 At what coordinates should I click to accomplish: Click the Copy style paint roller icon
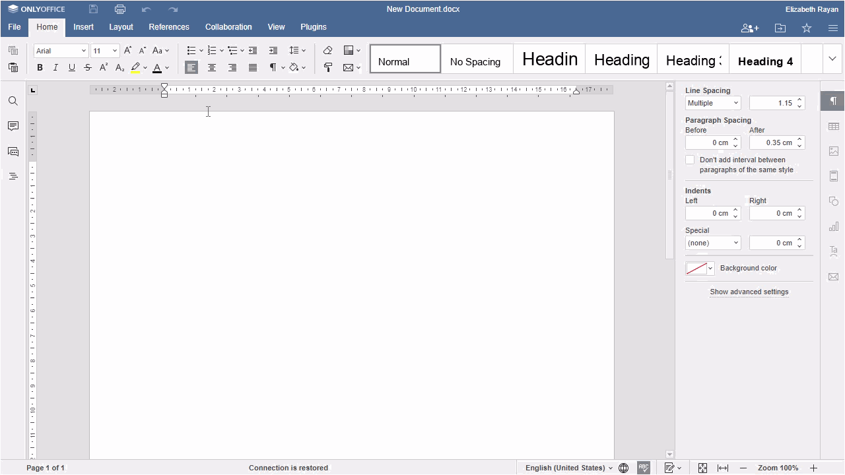click(x=327, y=67)
